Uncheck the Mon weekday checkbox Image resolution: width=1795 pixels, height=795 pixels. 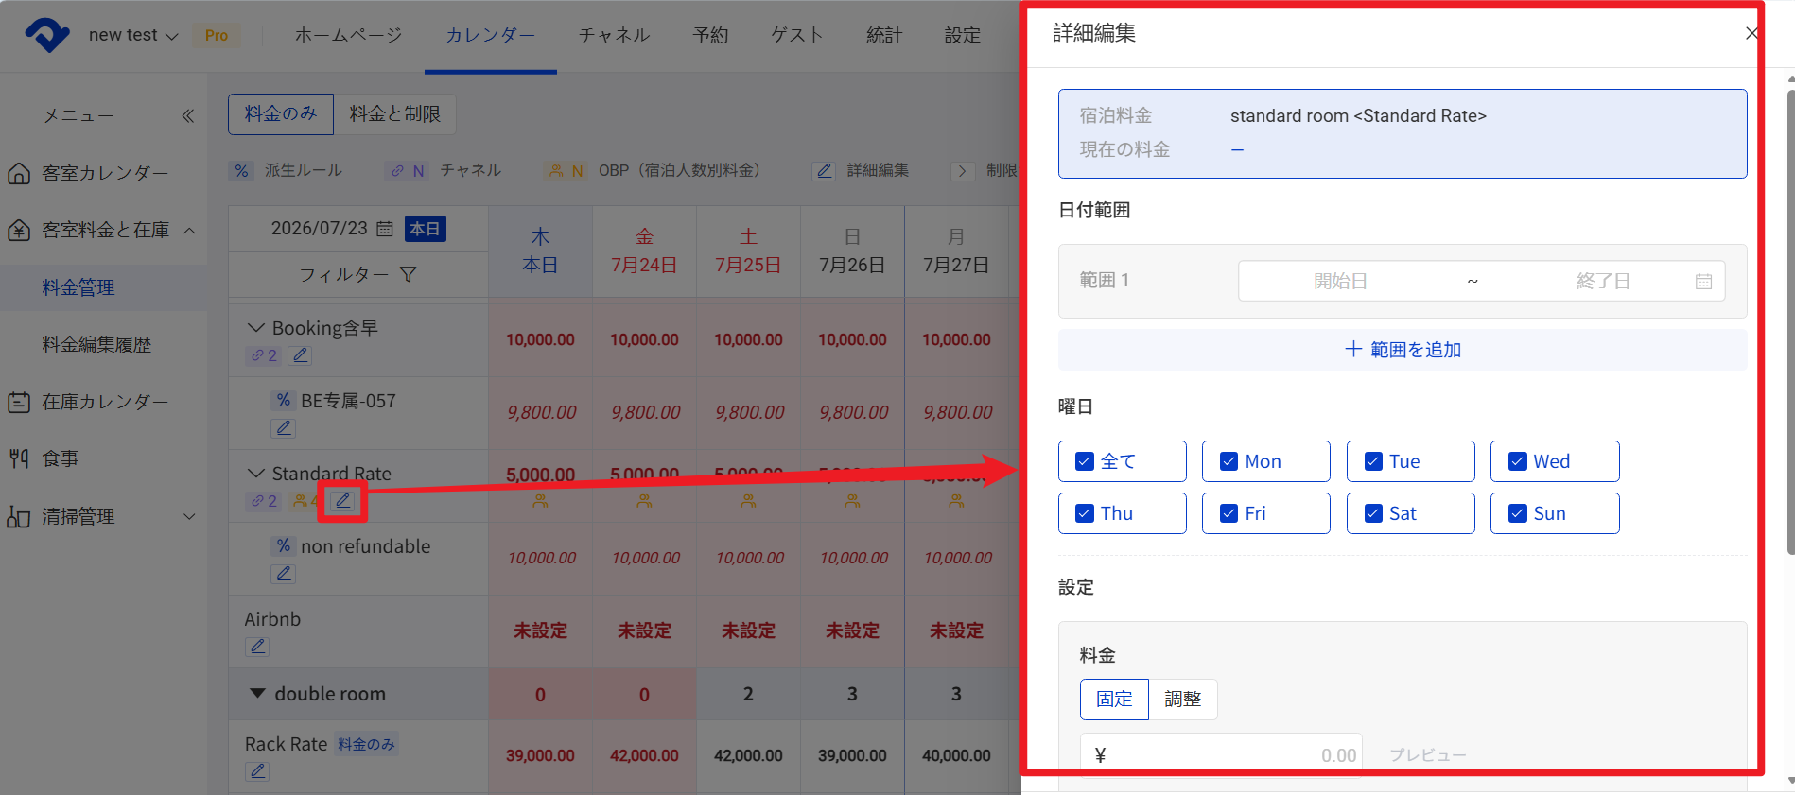(1229, 461)
